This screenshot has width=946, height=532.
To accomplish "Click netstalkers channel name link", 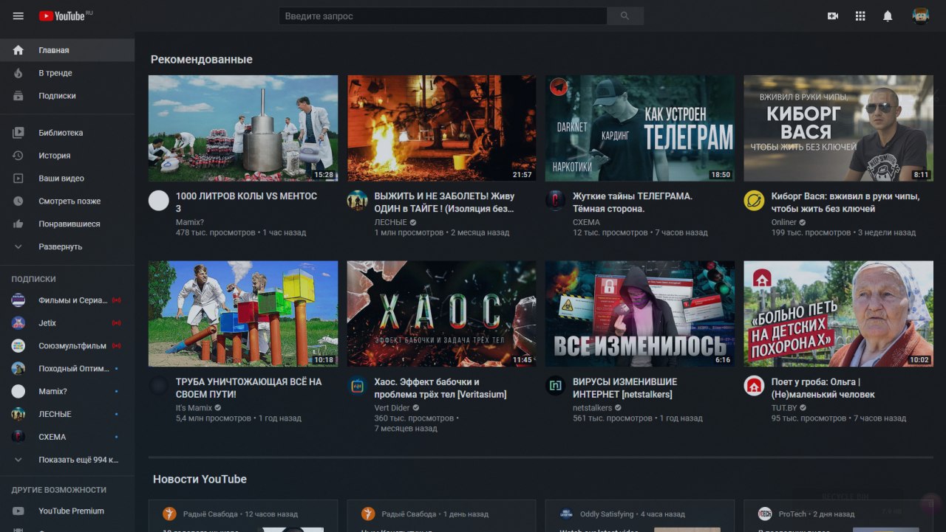I will tap(593, 408).
